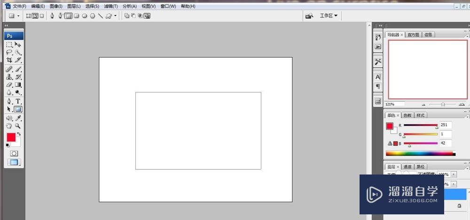The image size is (470, 220).
Task: Select the Zoom tool
Action: [18, 126]
